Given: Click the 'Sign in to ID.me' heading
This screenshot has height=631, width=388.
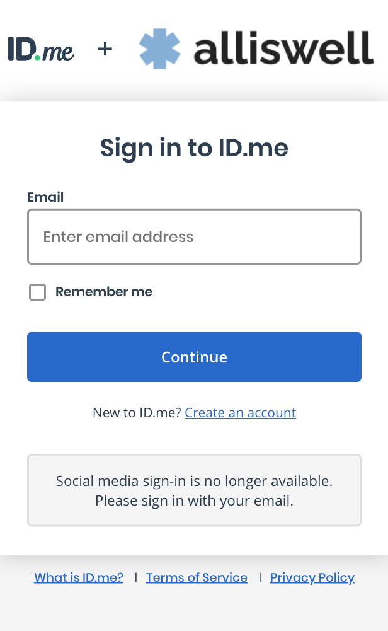Looking at the screenshot, I should pos(194,148).
